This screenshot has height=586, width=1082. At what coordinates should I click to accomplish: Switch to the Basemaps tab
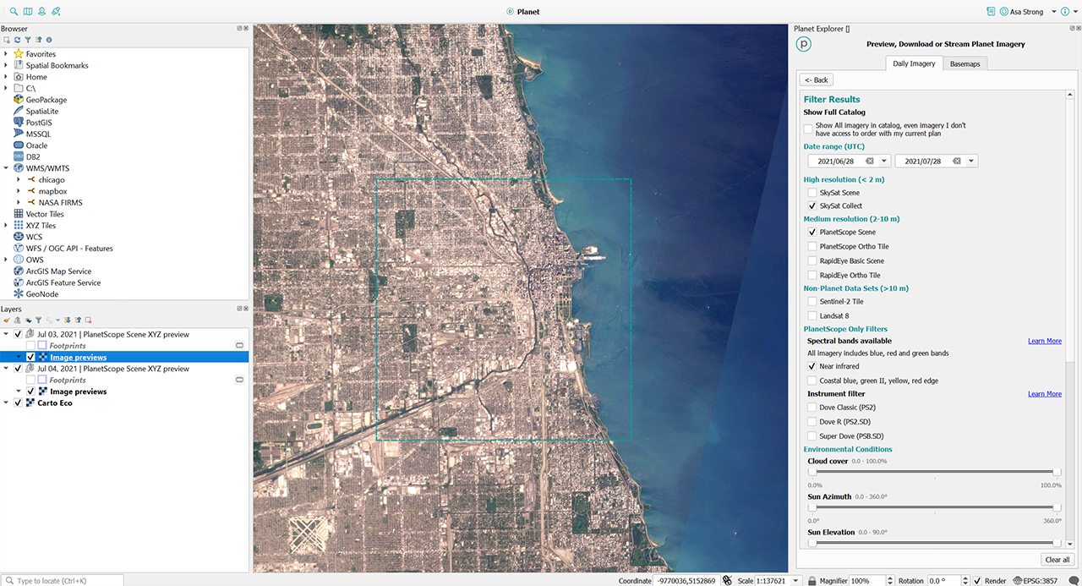[x=965, y=63]
